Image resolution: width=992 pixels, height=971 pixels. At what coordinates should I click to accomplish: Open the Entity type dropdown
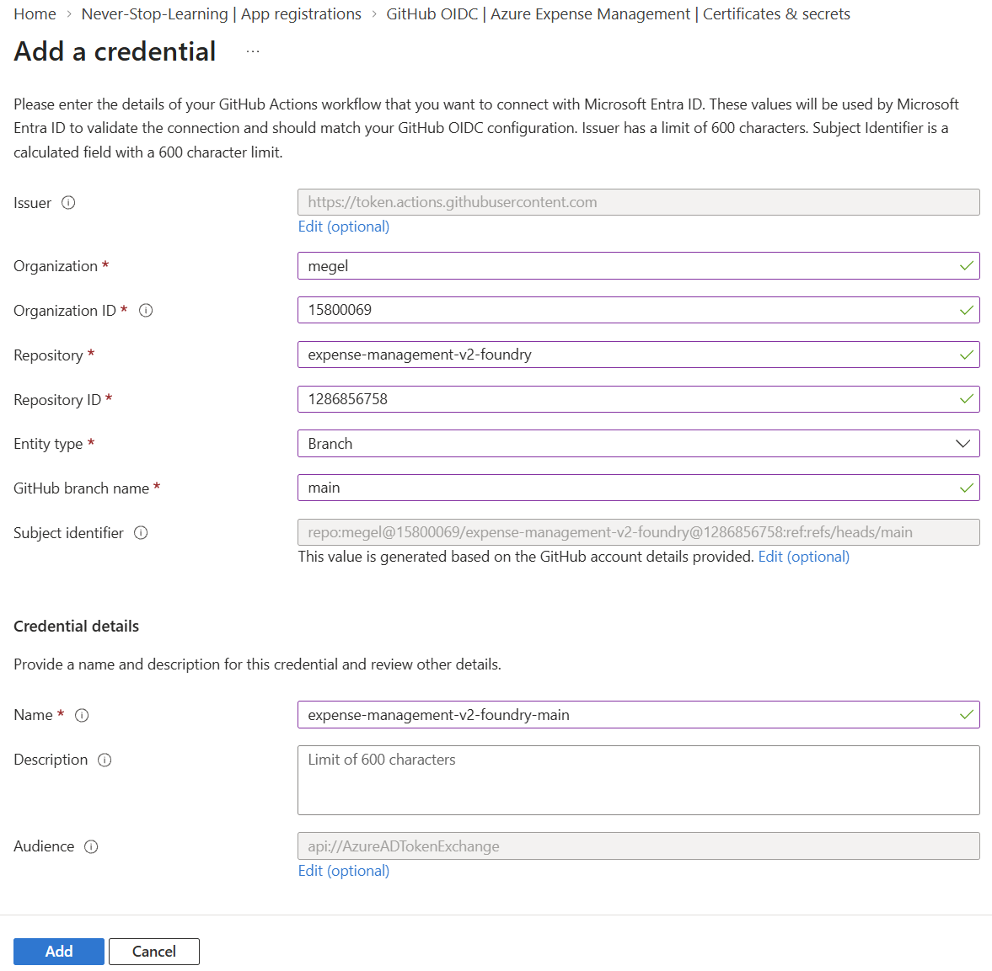[x=638, y=444]
